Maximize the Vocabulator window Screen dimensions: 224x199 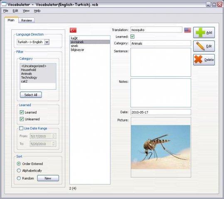214,4
